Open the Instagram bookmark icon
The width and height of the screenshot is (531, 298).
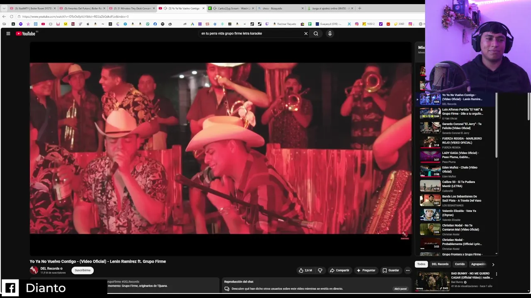coord(356,24)
